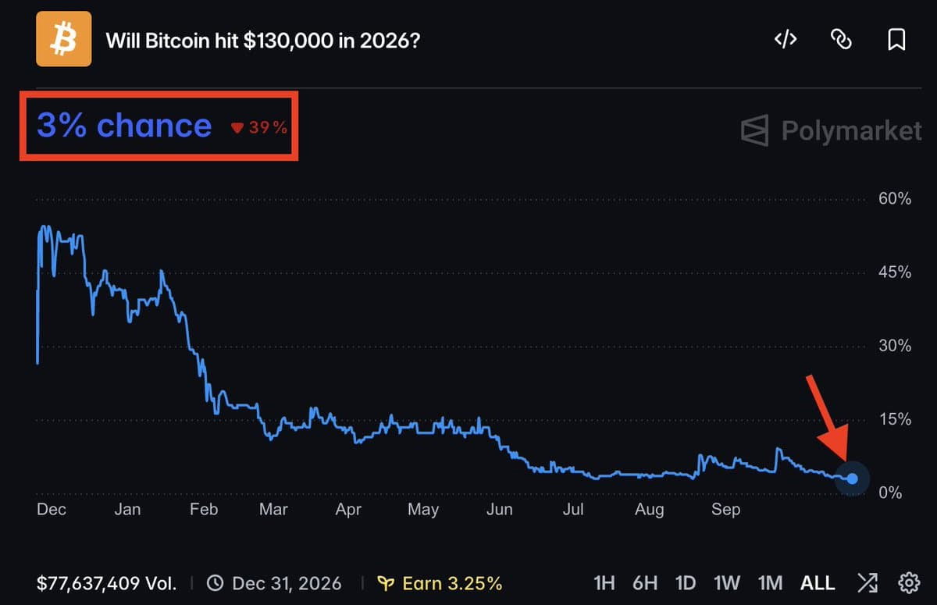Viewport: 937px width, 605px height.
Task: Click the Feb x-axis label
Action: coord(203,510)
